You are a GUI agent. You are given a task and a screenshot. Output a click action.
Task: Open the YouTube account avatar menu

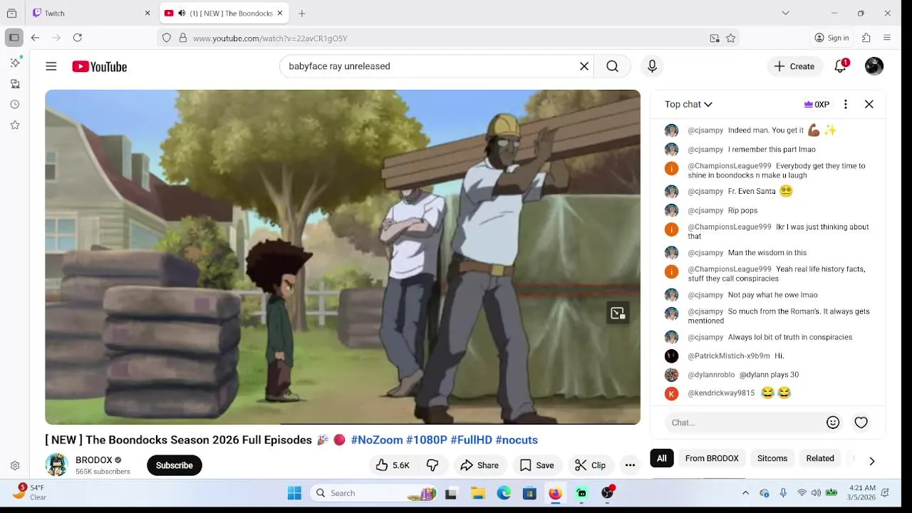874,66
